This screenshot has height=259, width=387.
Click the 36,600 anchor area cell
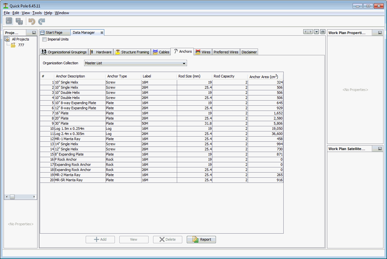265,134
